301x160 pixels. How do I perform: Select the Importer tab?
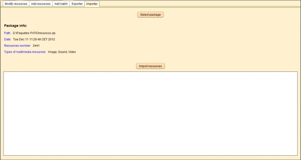(x=92, y=4)
